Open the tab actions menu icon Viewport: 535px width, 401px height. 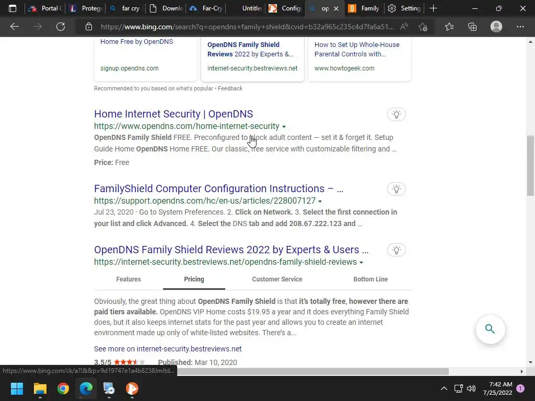pos(13,8)
